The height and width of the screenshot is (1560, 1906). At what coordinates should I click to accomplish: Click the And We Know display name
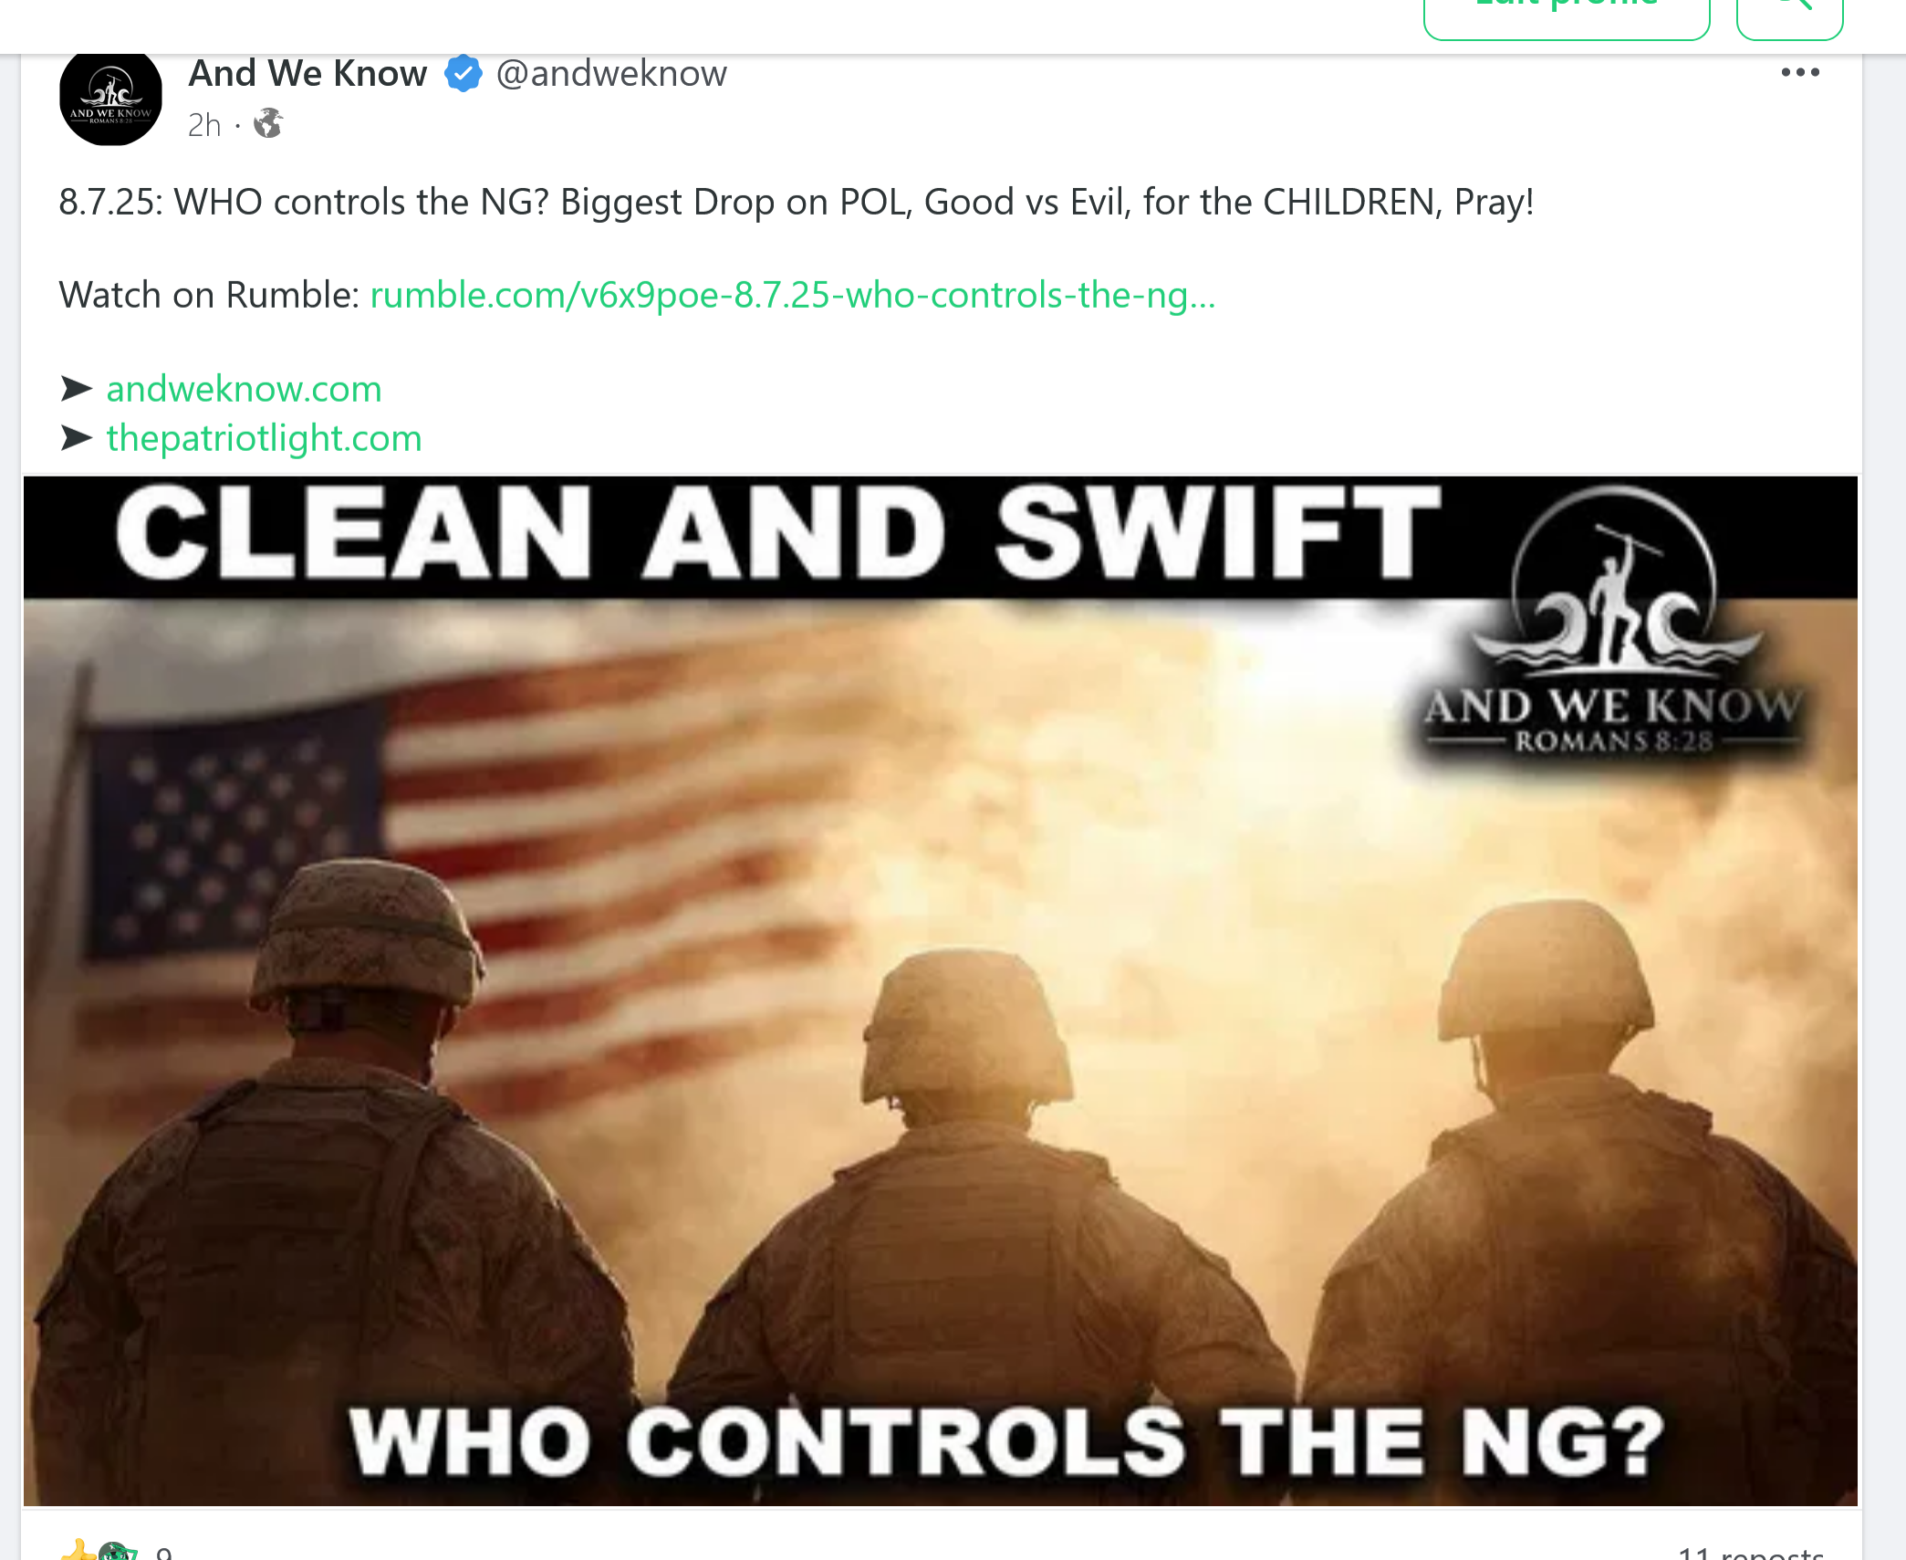(x=307, y=74)
